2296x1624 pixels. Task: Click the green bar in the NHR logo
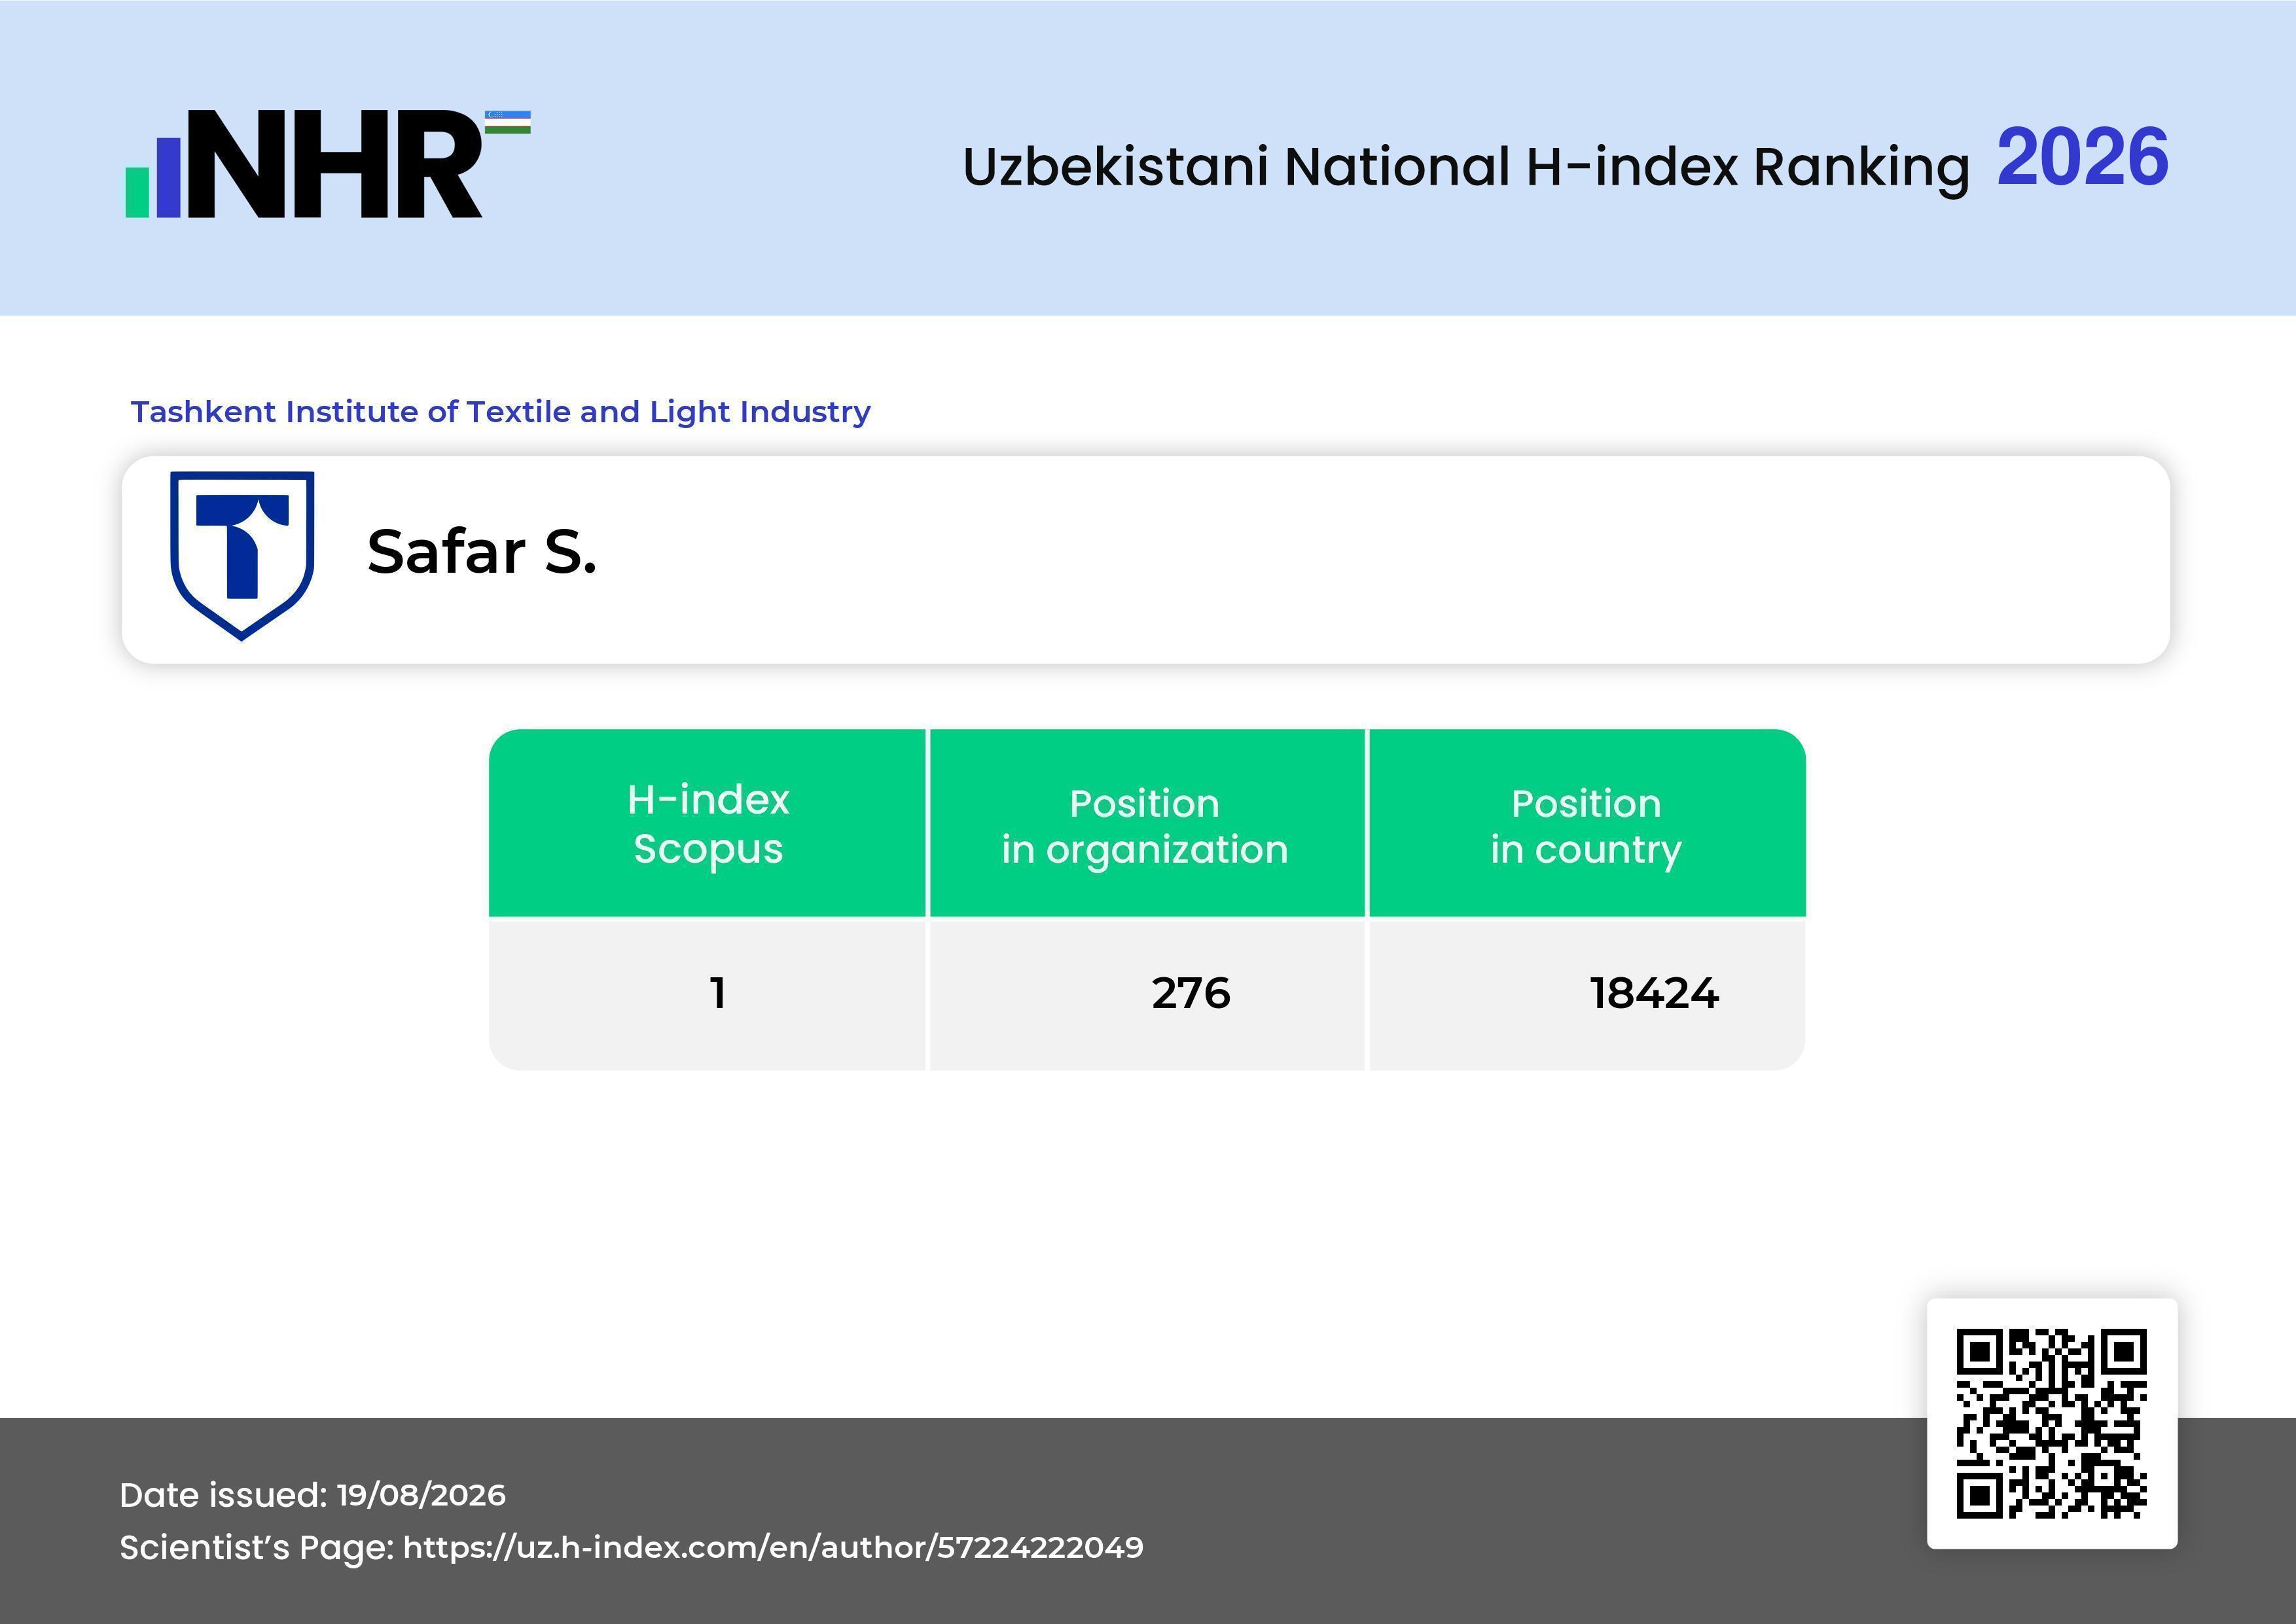pos(137,193)
